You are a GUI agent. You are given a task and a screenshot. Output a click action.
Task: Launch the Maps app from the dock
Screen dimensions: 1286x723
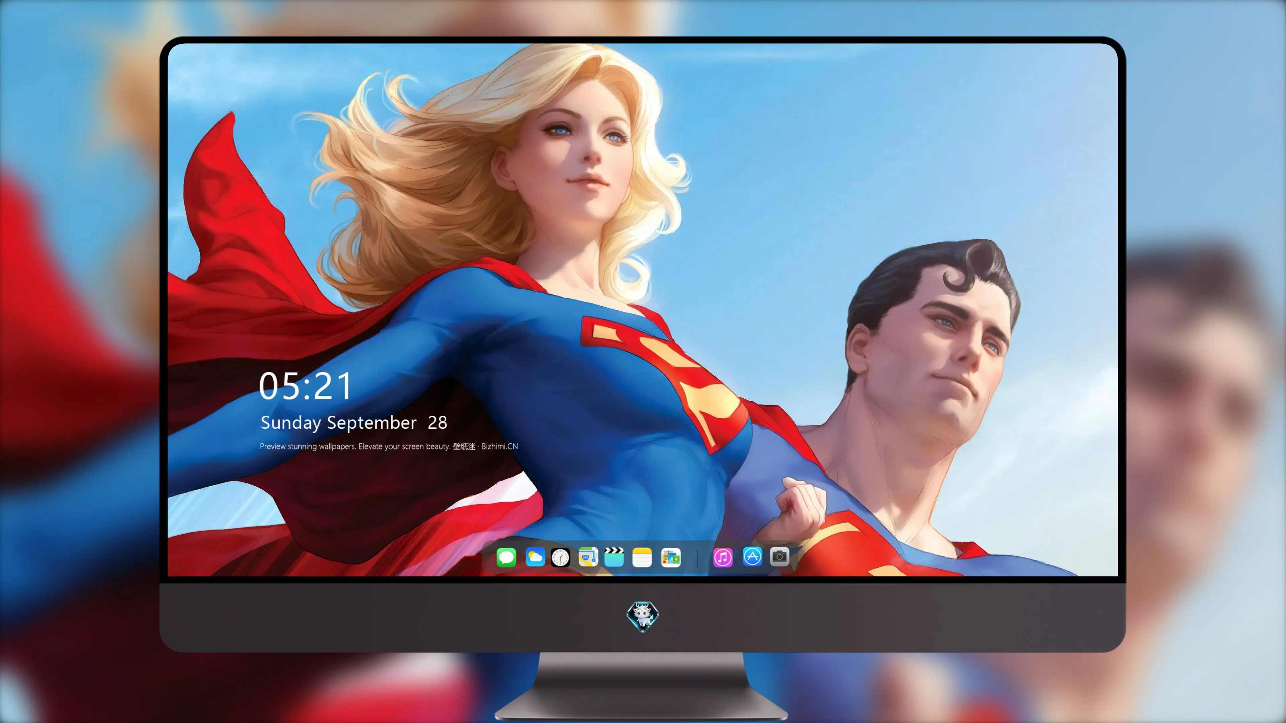point(589,557)
